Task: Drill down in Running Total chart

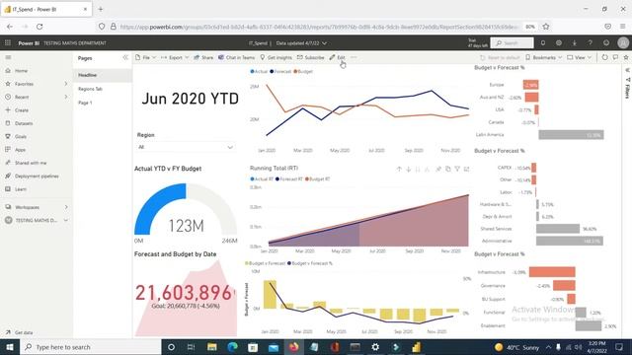Action: (408, 169)
